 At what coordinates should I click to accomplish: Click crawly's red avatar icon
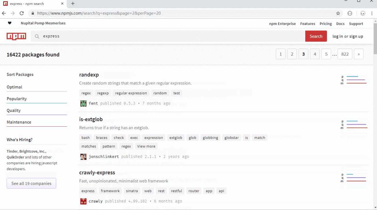83,201
